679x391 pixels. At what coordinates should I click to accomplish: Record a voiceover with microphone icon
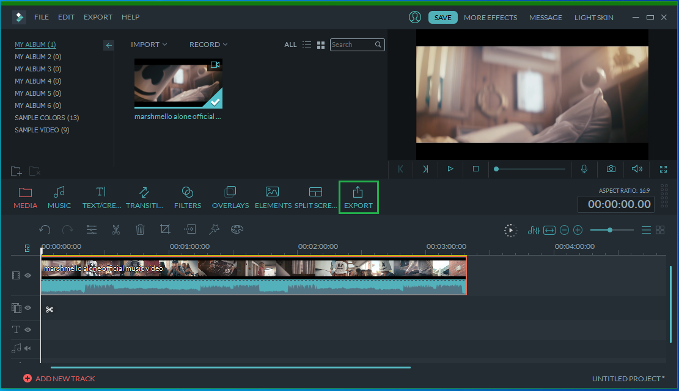584,169
